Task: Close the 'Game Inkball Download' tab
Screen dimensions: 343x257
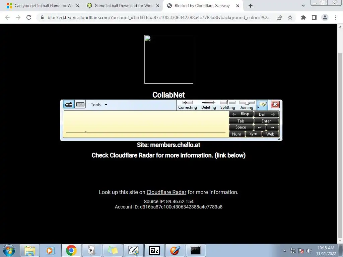Action: click(158, 6)
